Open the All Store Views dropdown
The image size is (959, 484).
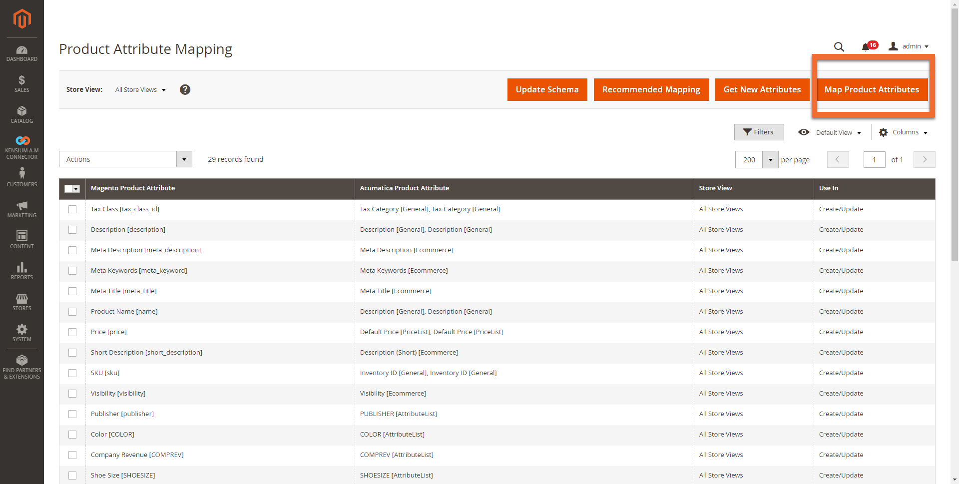[x=140, y=90]
